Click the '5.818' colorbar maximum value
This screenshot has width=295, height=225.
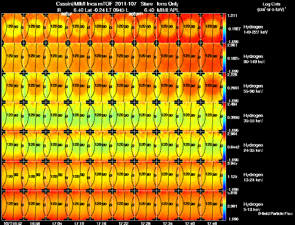tap(232, 193)
